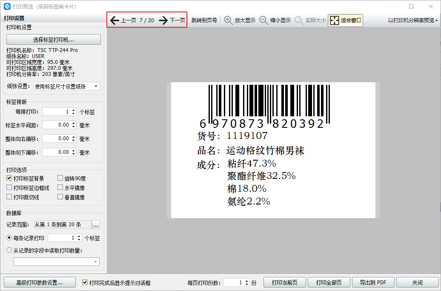441x291 pixels.
Task: Click the 每页打印份数 input field
Action: click(233, 282)
